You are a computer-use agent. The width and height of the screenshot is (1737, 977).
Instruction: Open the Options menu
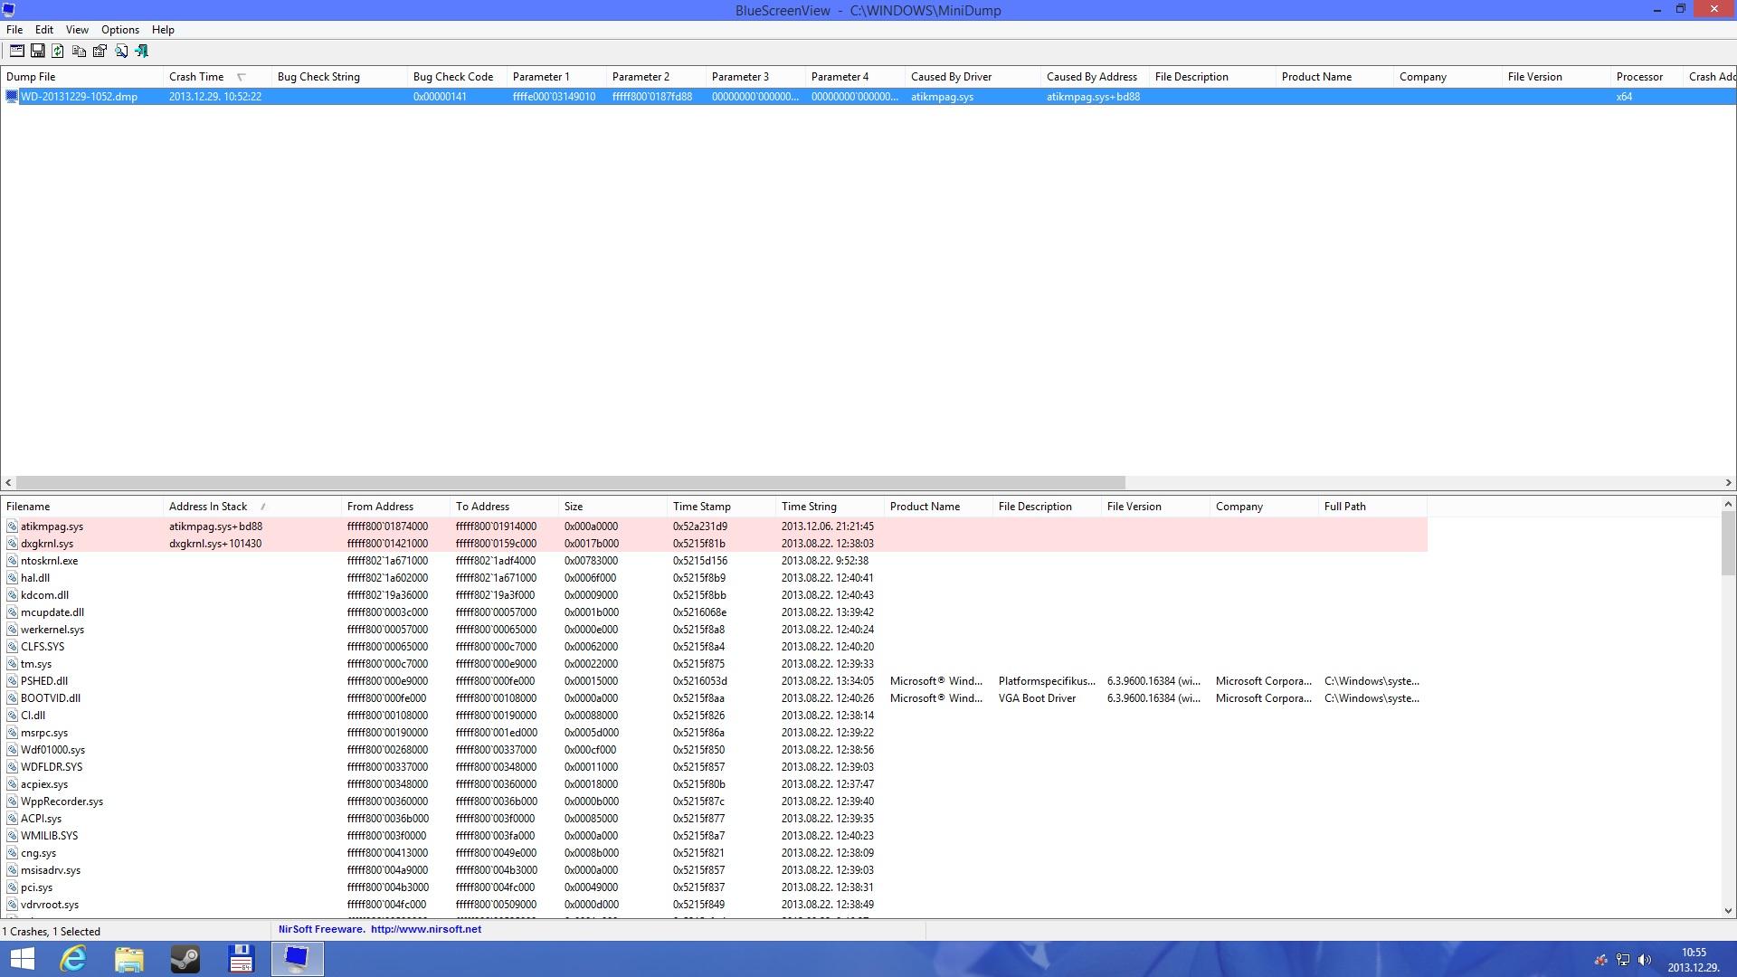click(120, 30)
